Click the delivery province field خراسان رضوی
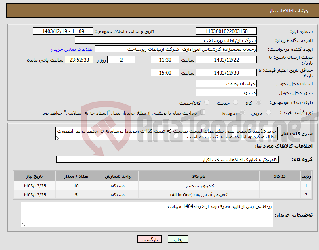Viewport: 319px width, 250px height. click(226, 83)
